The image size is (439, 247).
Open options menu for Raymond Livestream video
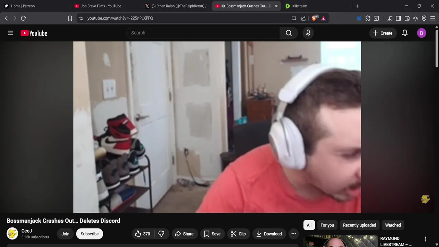click(426, 239)
